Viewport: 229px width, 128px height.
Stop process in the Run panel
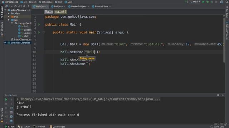(6, 104)
